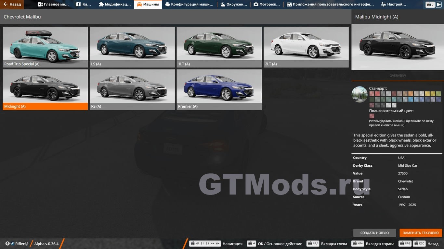Pick the RS (A) gray Malibu
Viewport: 444px width, 249px height.
(132, 89)
